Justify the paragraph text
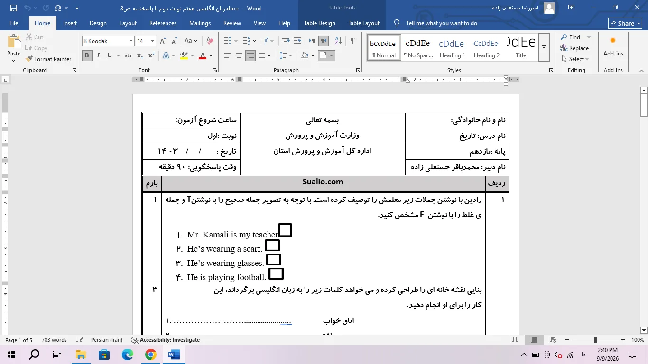648x364 pixels. pyautogui.click(x=262, y=55)
